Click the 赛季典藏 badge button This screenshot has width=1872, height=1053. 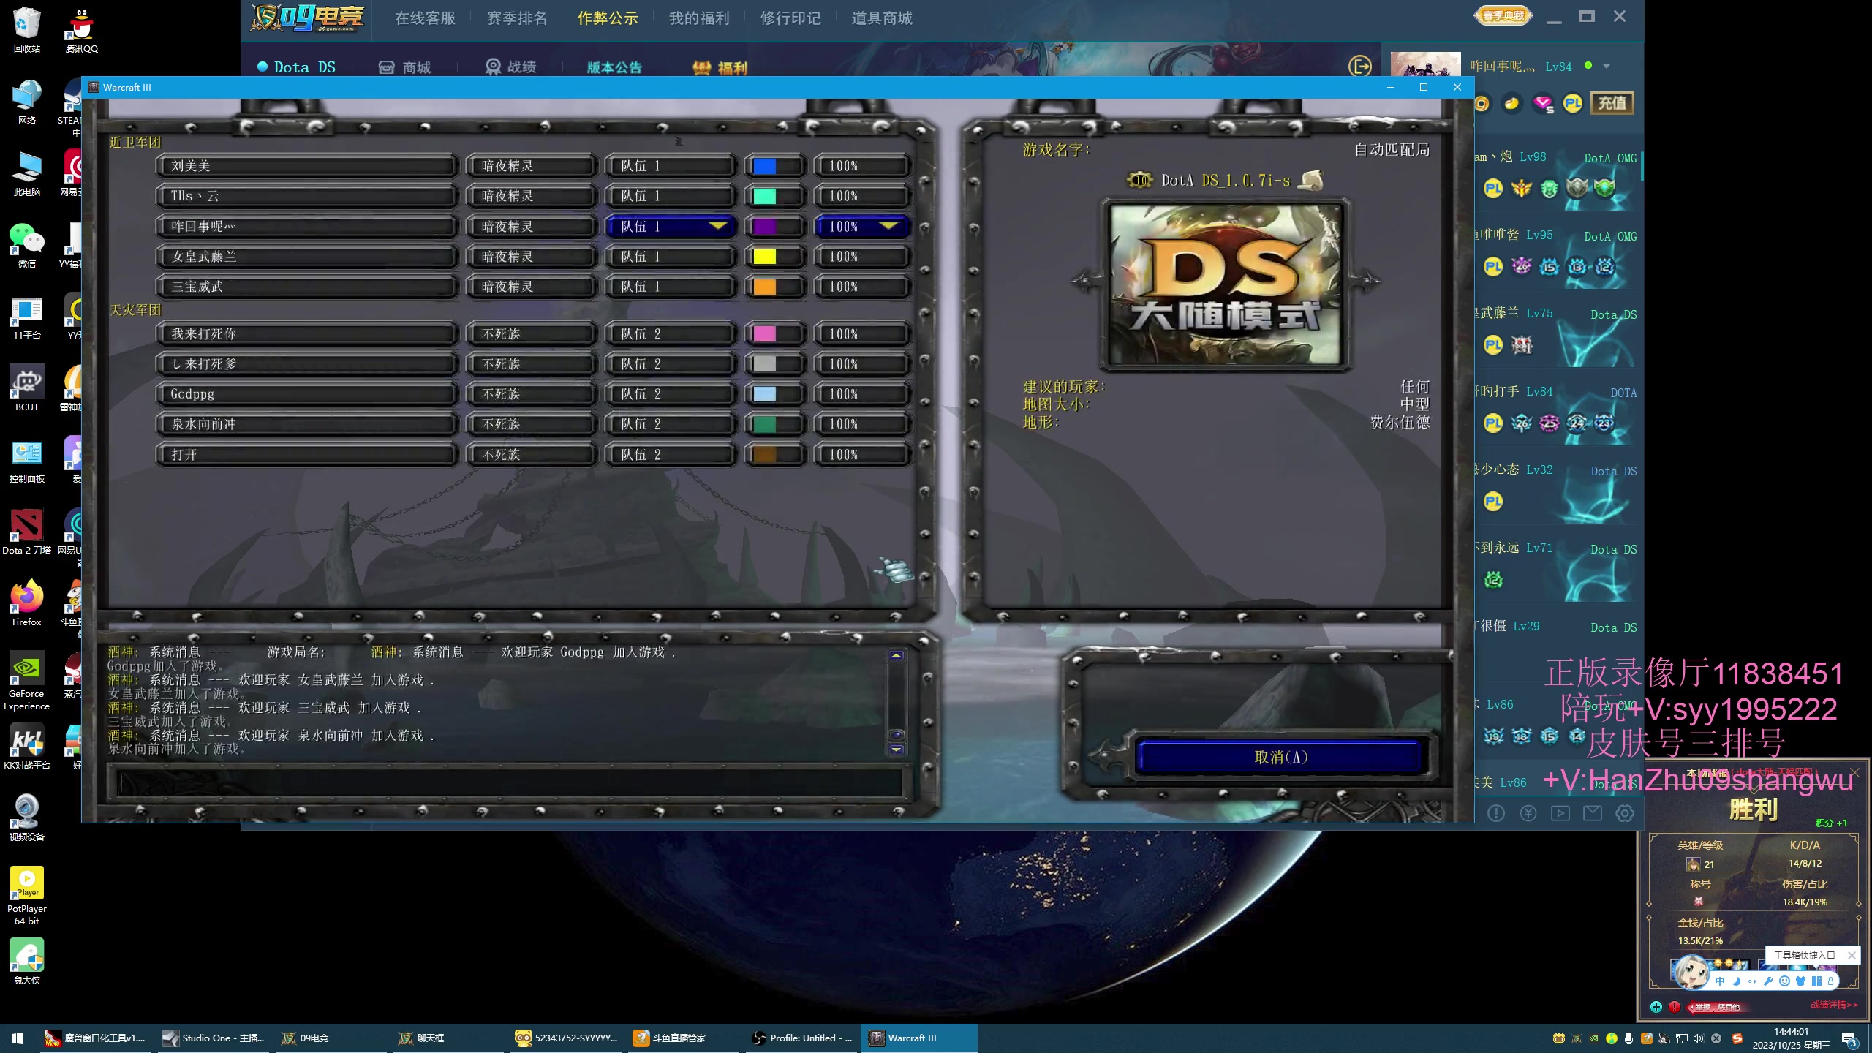tap(1503, 16)
